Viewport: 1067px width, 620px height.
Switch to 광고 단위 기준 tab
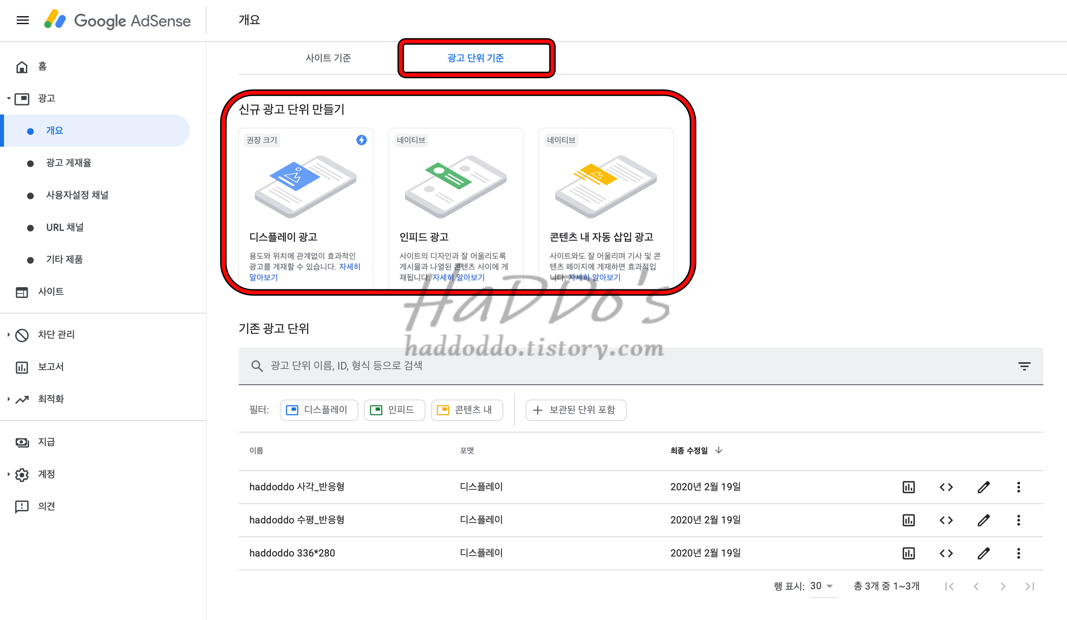476,58
